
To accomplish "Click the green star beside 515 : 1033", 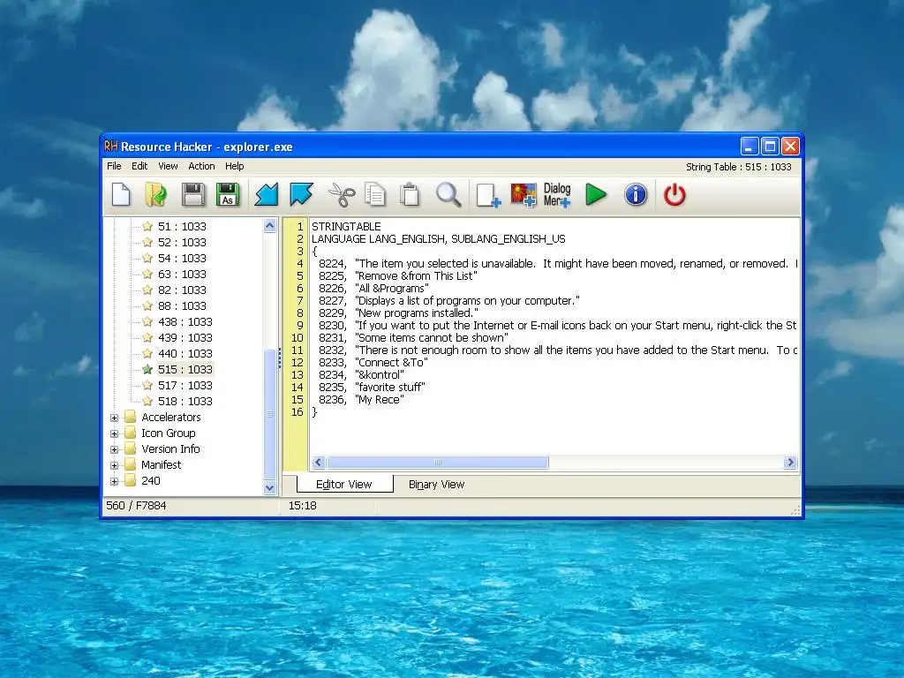I will click(147, 369).
